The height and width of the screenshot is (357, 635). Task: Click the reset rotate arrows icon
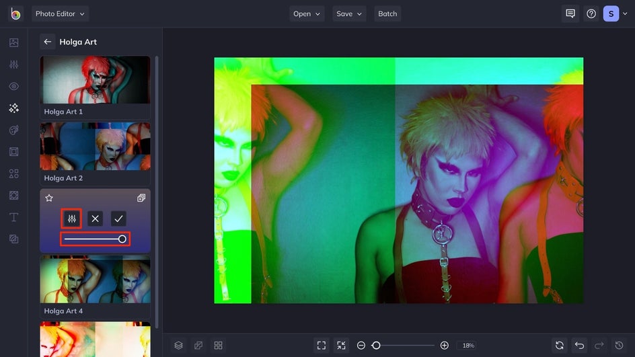560,346
